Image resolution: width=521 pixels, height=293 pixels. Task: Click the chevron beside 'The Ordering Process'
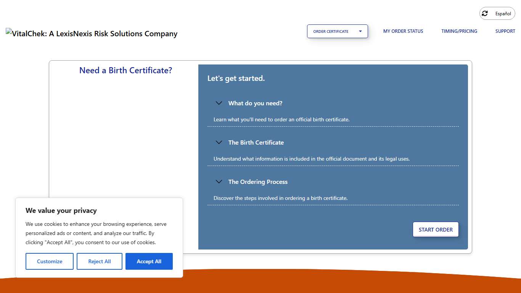[219, 182]
